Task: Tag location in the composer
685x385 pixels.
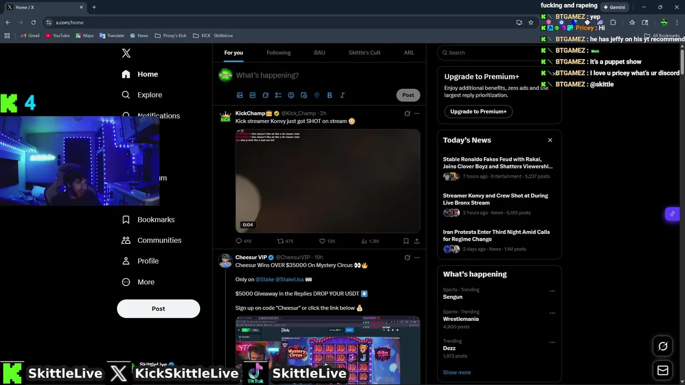Action: [317, 95]
